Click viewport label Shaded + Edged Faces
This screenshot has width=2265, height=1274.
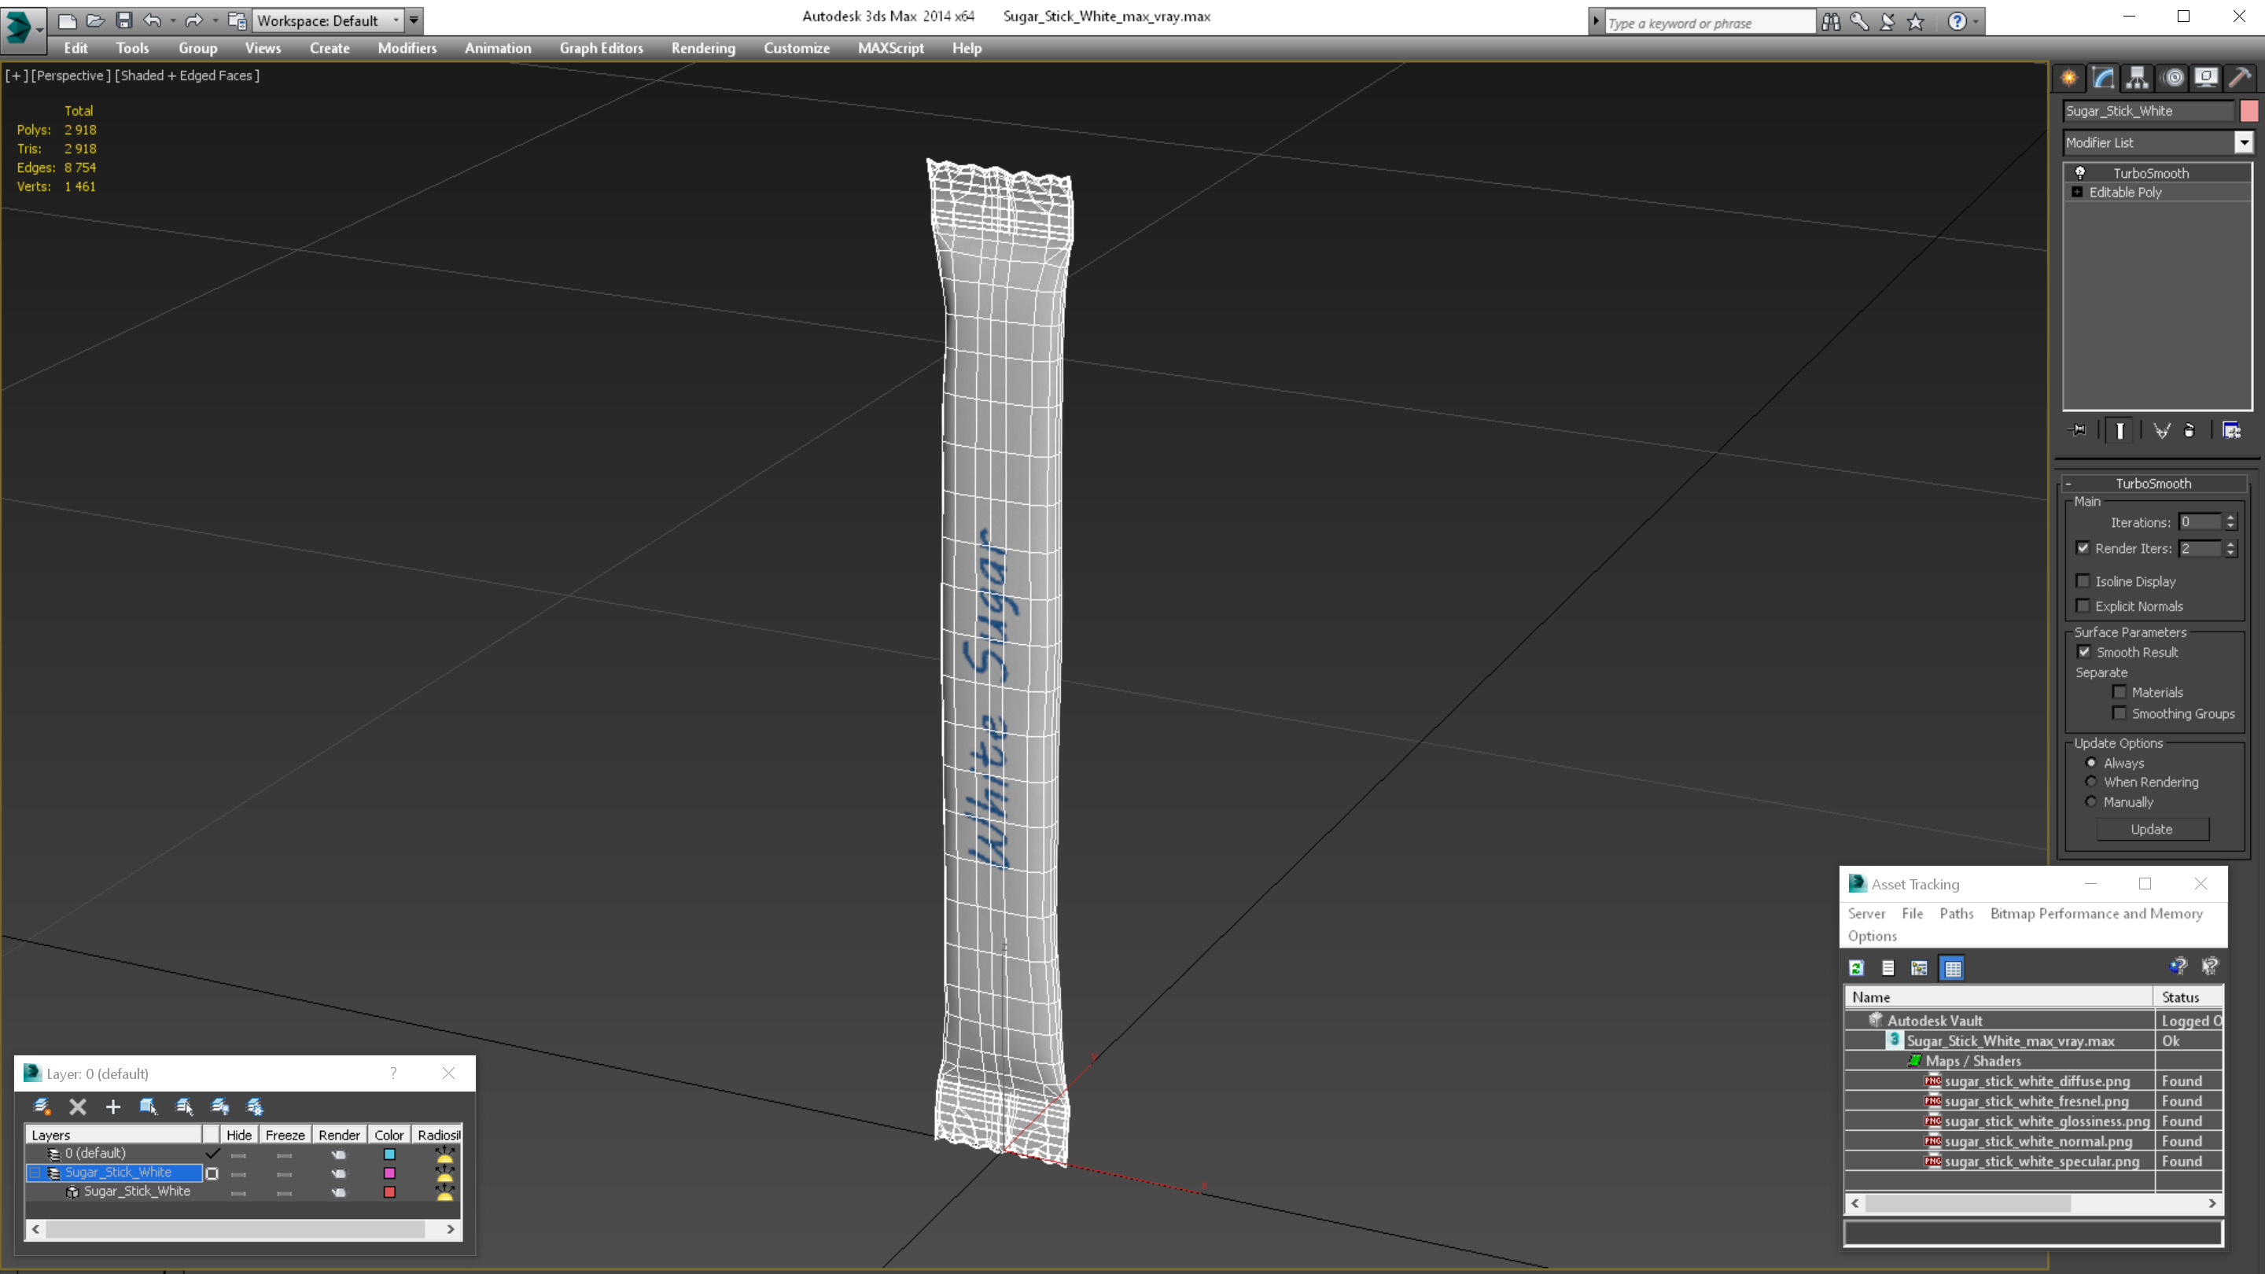point(187,75)
